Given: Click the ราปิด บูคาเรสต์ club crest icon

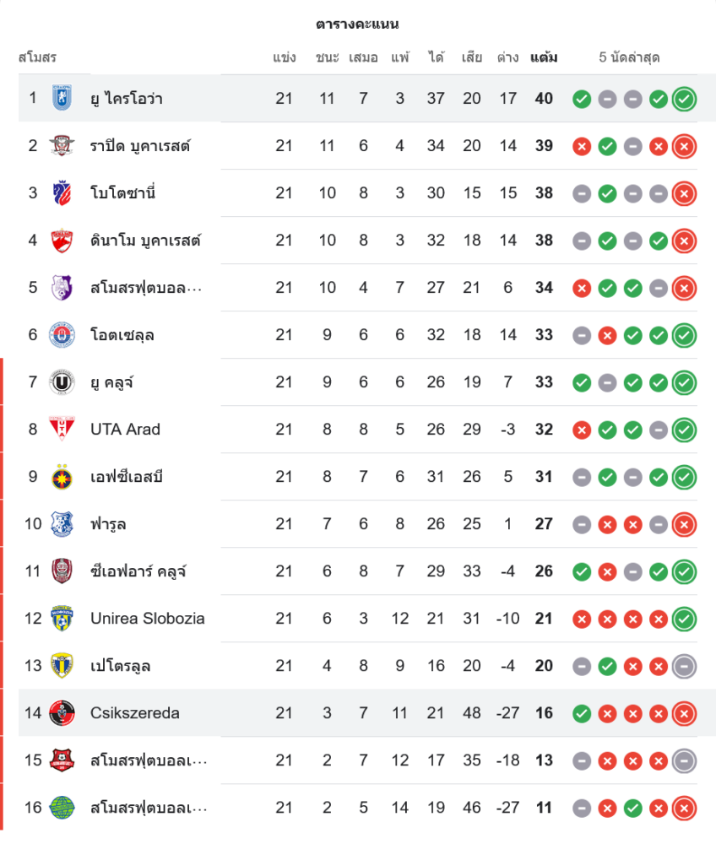Looking at the screenshot, I should pos(61,146).
